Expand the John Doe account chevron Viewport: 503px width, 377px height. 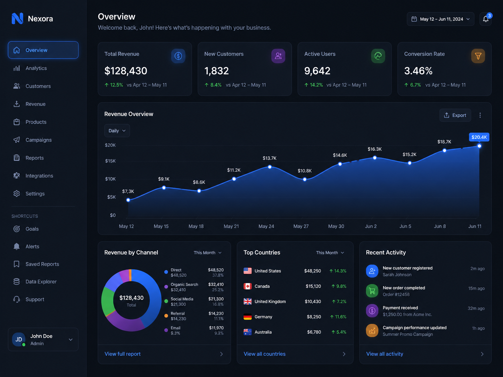71,340
